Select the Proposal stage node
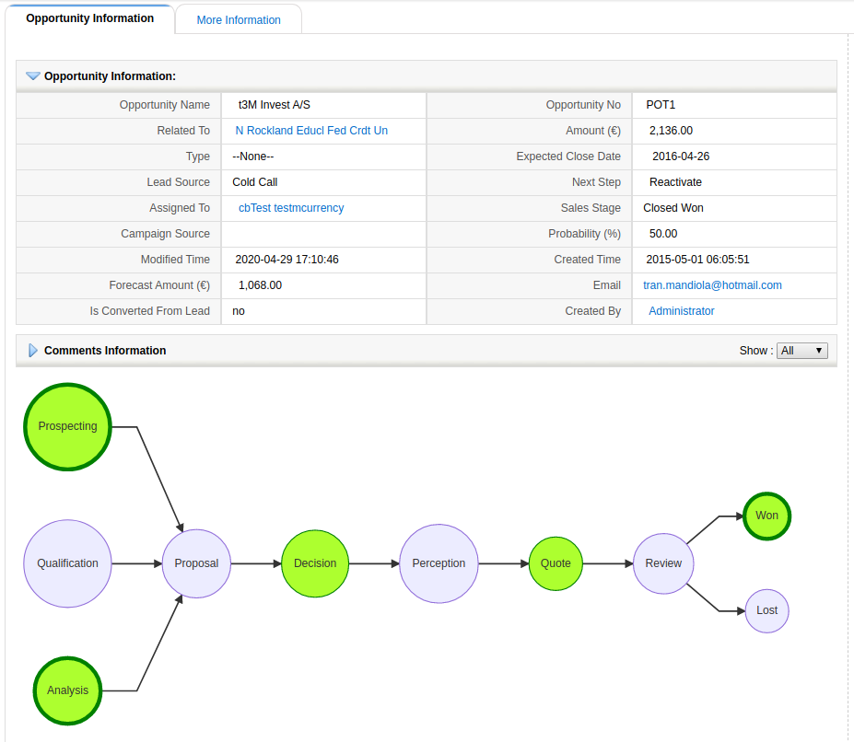This screenshot has height=742, width=854. (196, 563)
